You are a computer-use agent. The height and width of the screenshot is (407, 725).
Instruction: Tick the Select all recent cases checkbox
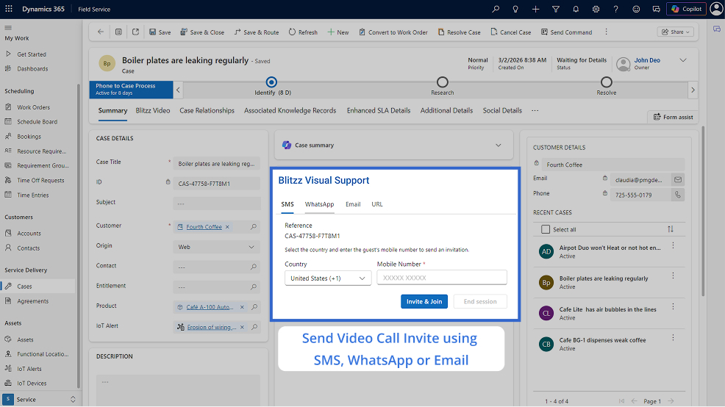click(546, 229)
